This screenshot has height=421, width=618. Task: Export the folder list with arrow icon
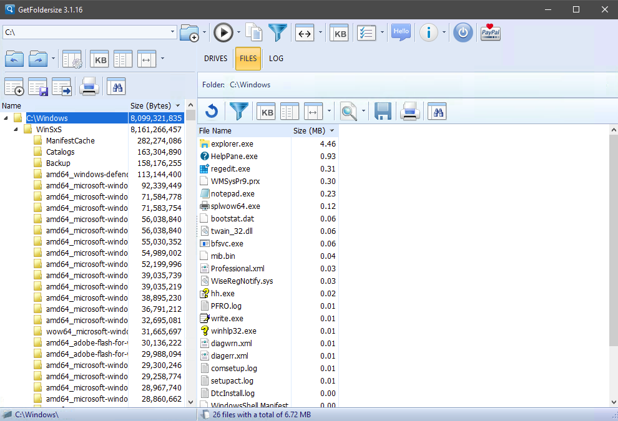click(x=62, y=87)
